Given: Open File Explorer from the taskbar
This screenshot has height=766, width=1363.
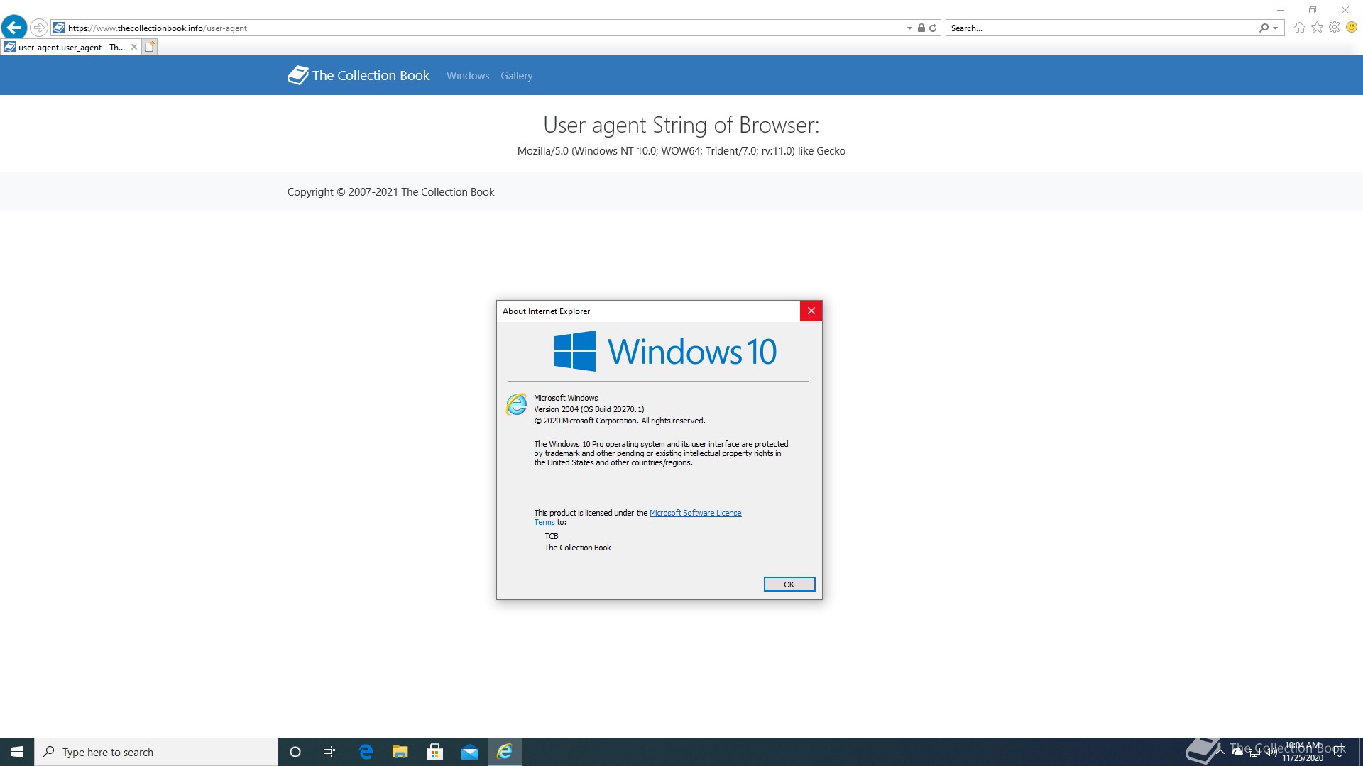Looking at the screenshot, I should tap(400, 752).
